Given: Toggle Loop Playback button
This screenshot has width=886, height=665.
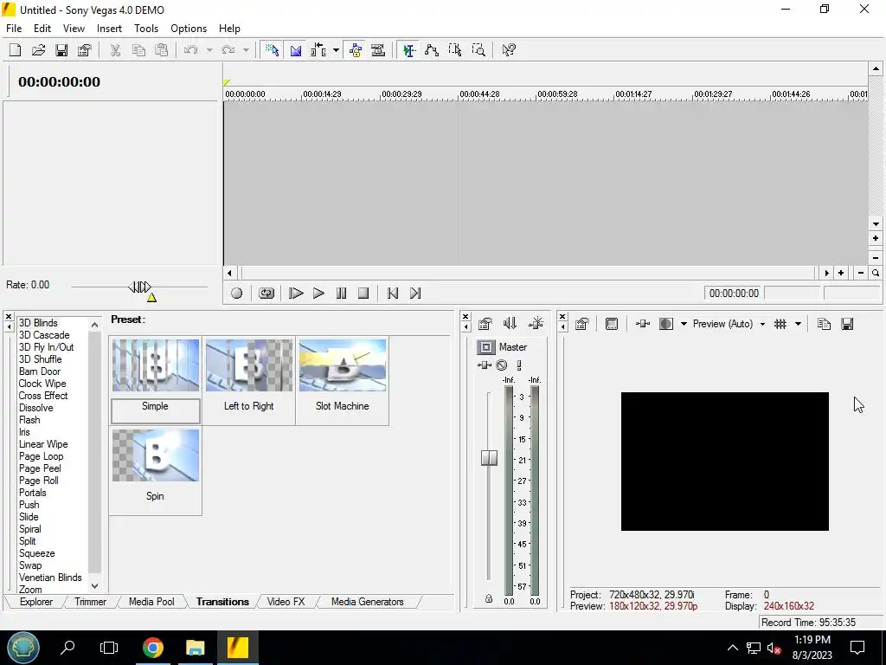Looking at the screenshot, I should (266, 293).
